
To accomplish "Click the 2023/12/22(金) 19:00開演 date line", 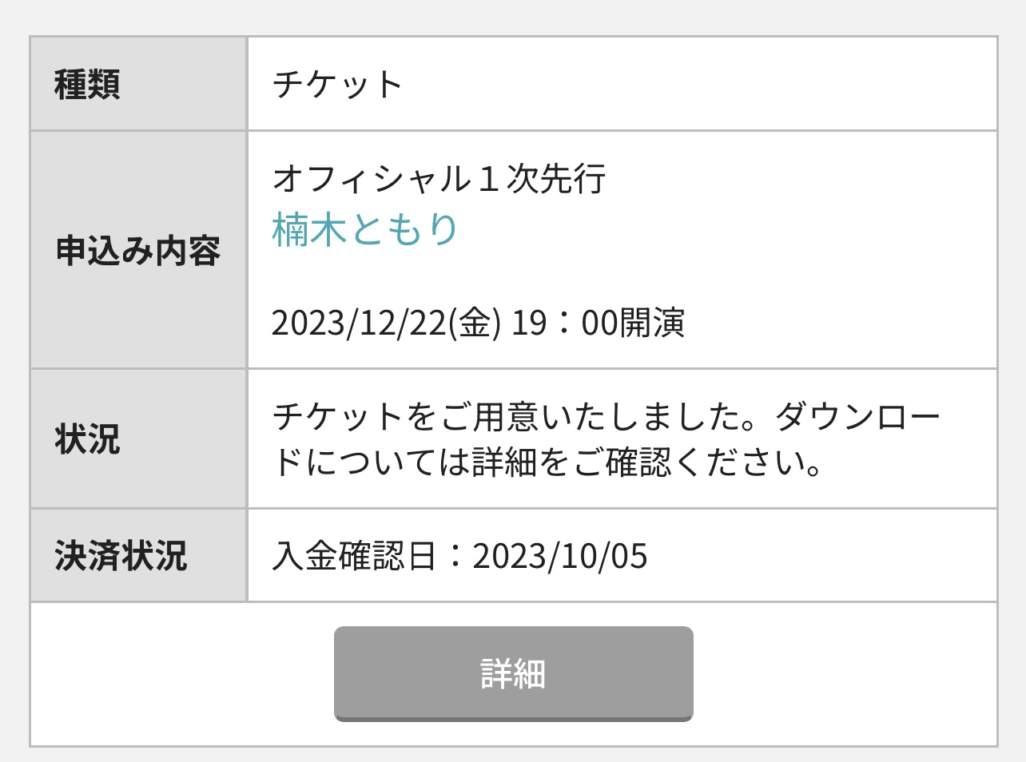I will click(478, 323).
